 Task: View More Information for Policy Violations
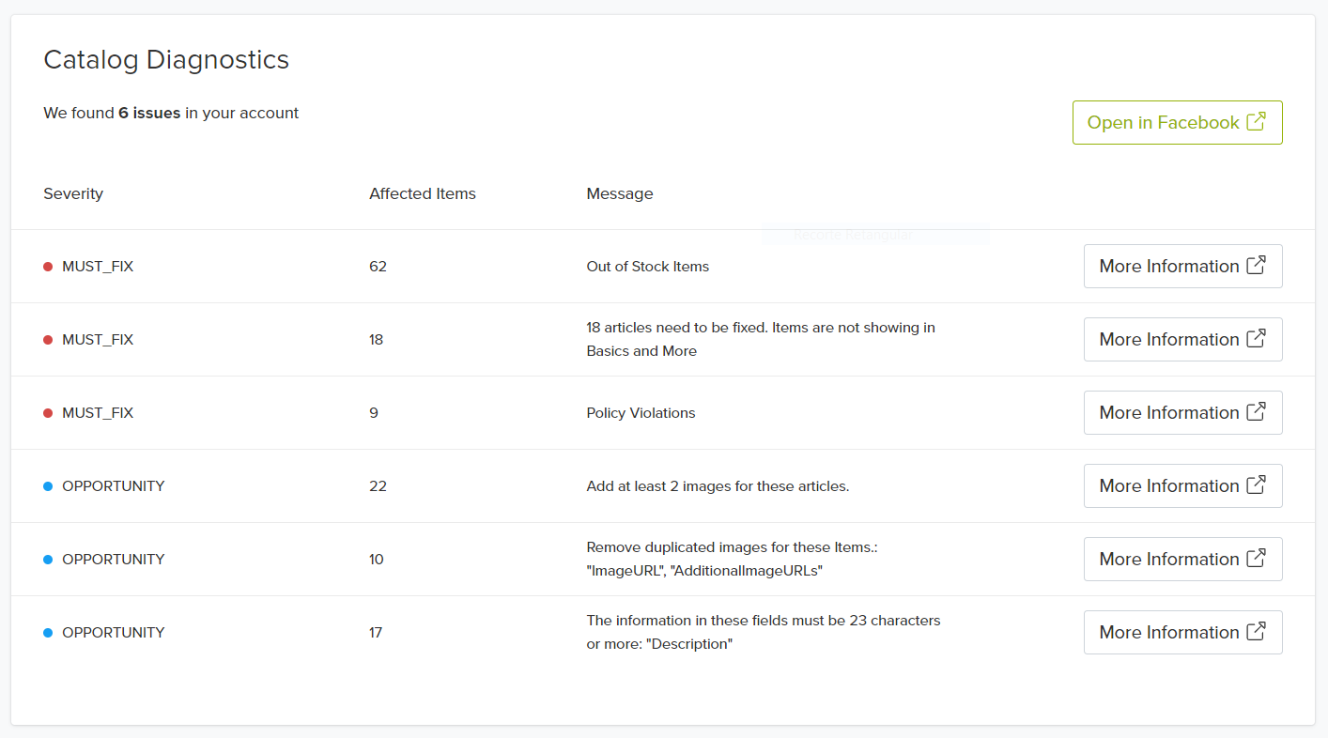[x=1169, y=413]
